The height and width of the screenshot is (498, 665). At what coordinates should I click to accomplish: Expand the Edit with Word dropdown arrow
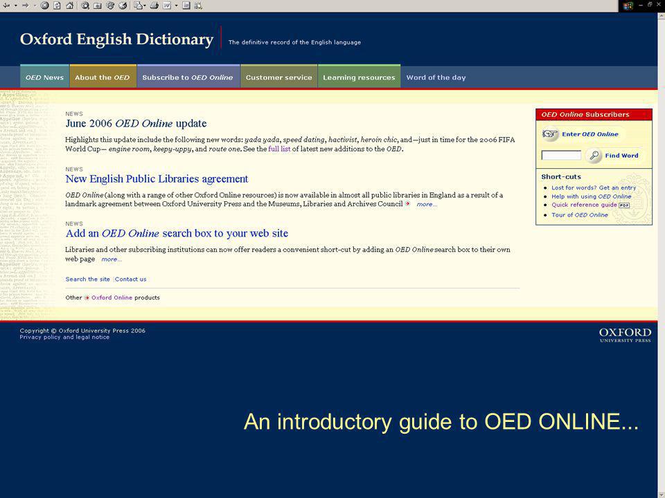point(176,6)
